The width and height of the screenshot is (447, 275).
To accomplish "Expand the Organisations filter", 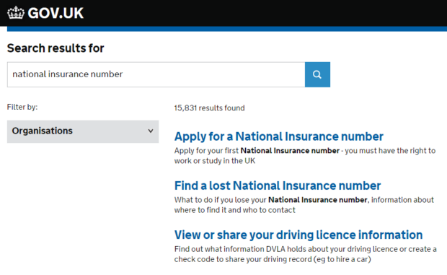I will (x=83, y=131).
